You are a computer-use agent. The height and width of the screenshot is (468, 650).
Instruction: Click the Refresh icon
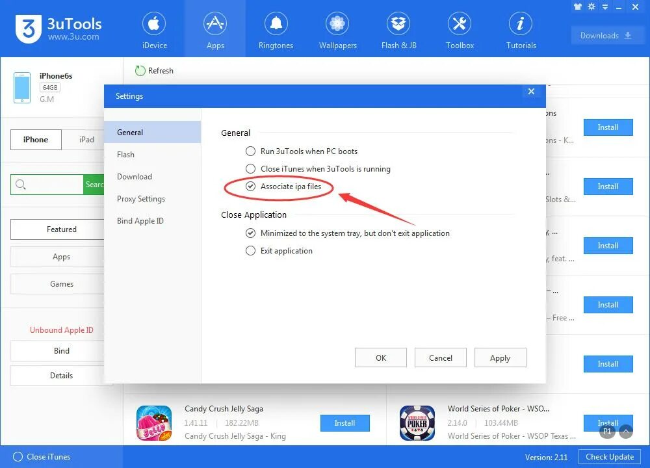click(x=140, y=71)
